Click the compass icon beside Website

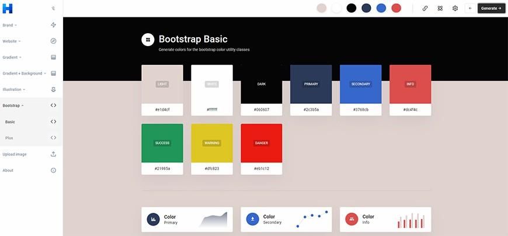click(x=54, y=41)
